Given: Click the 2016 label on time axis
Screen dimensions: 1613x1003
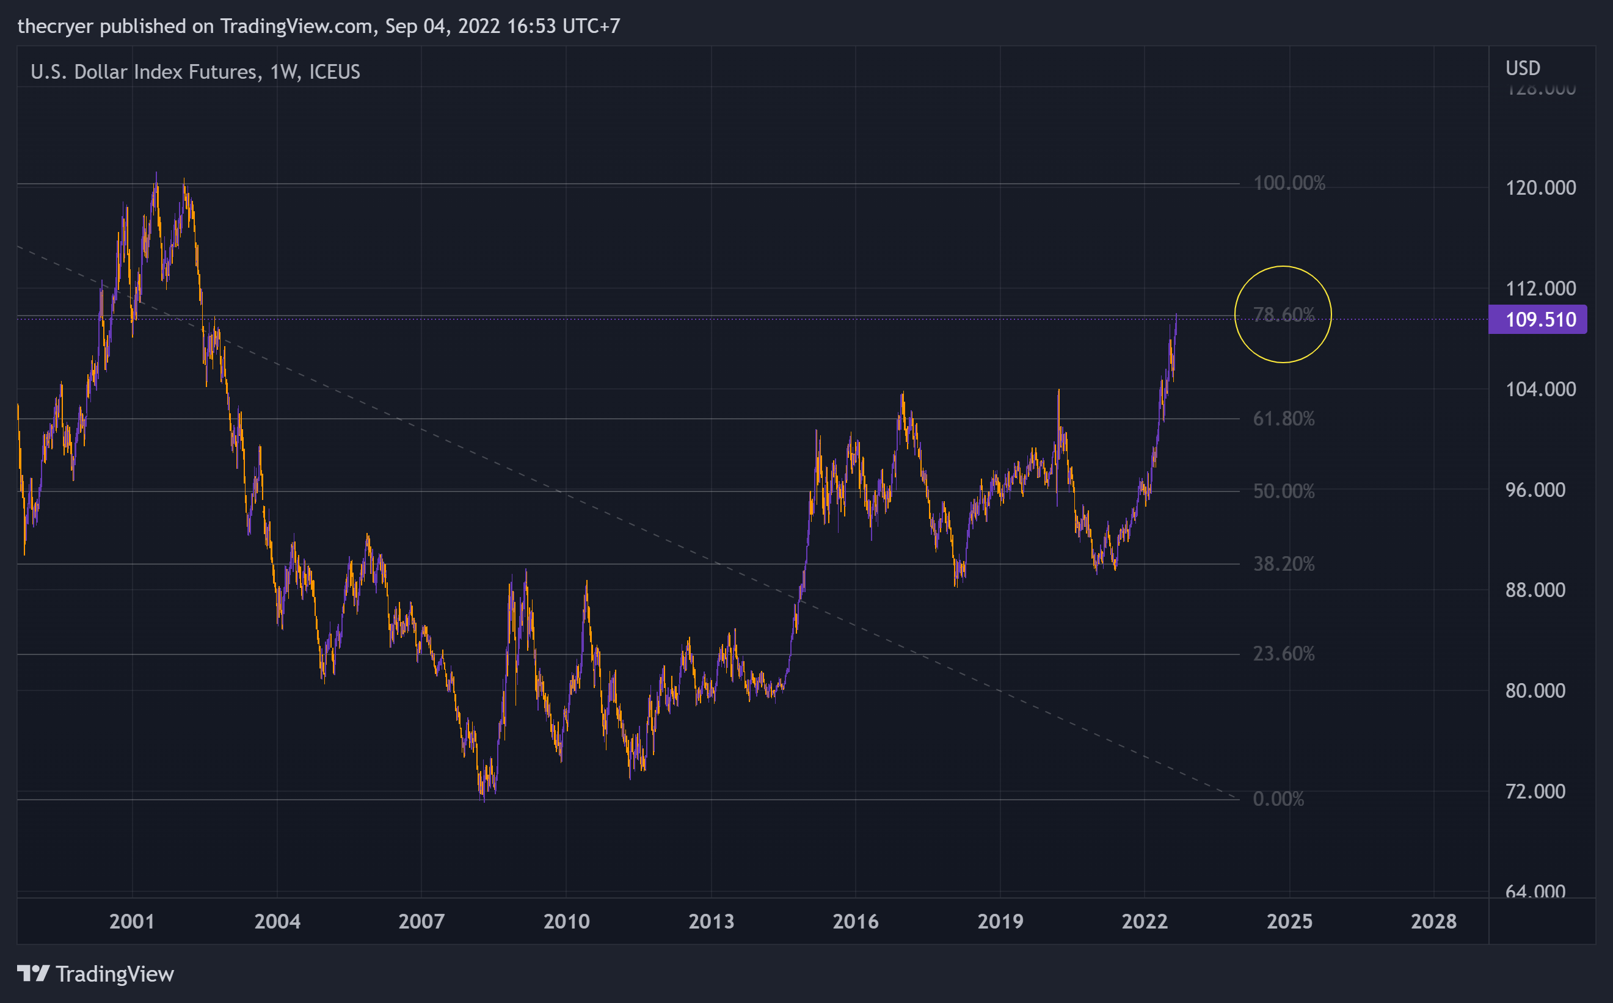Looking at the screenshot, I should pos(855,921).
